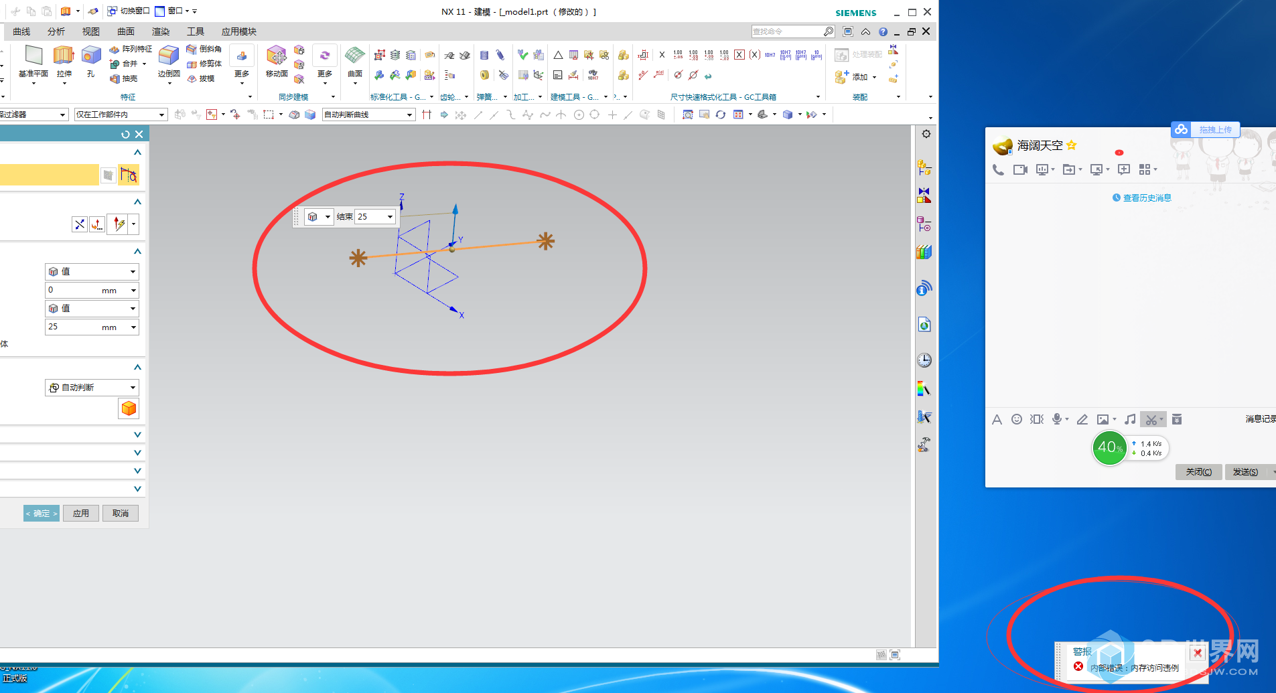Click the screenshot scissors icon in chat
Viewport: 1276px width, 693px height.
click(1151, 420)
